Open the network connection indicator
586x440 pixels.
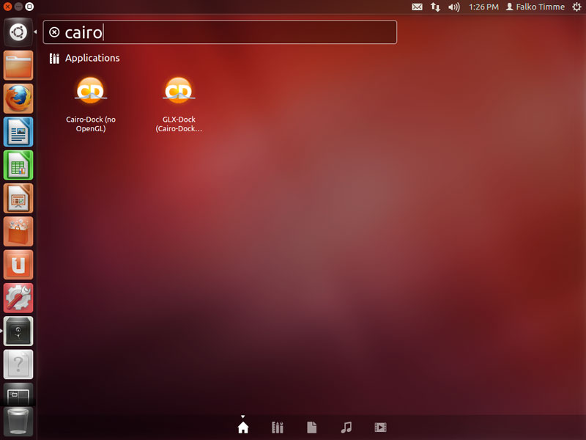pyautogui.click(x=435, y=7)
